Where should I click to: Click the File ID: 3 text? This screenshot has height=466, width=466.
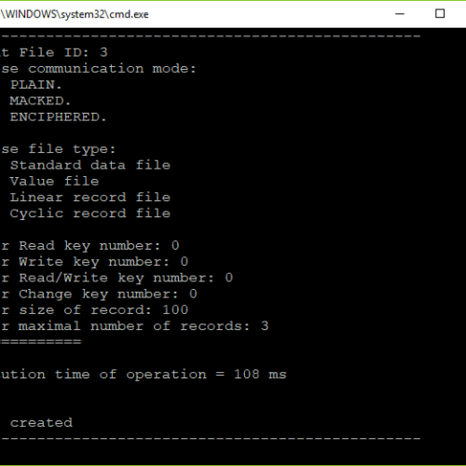[63, 52]
